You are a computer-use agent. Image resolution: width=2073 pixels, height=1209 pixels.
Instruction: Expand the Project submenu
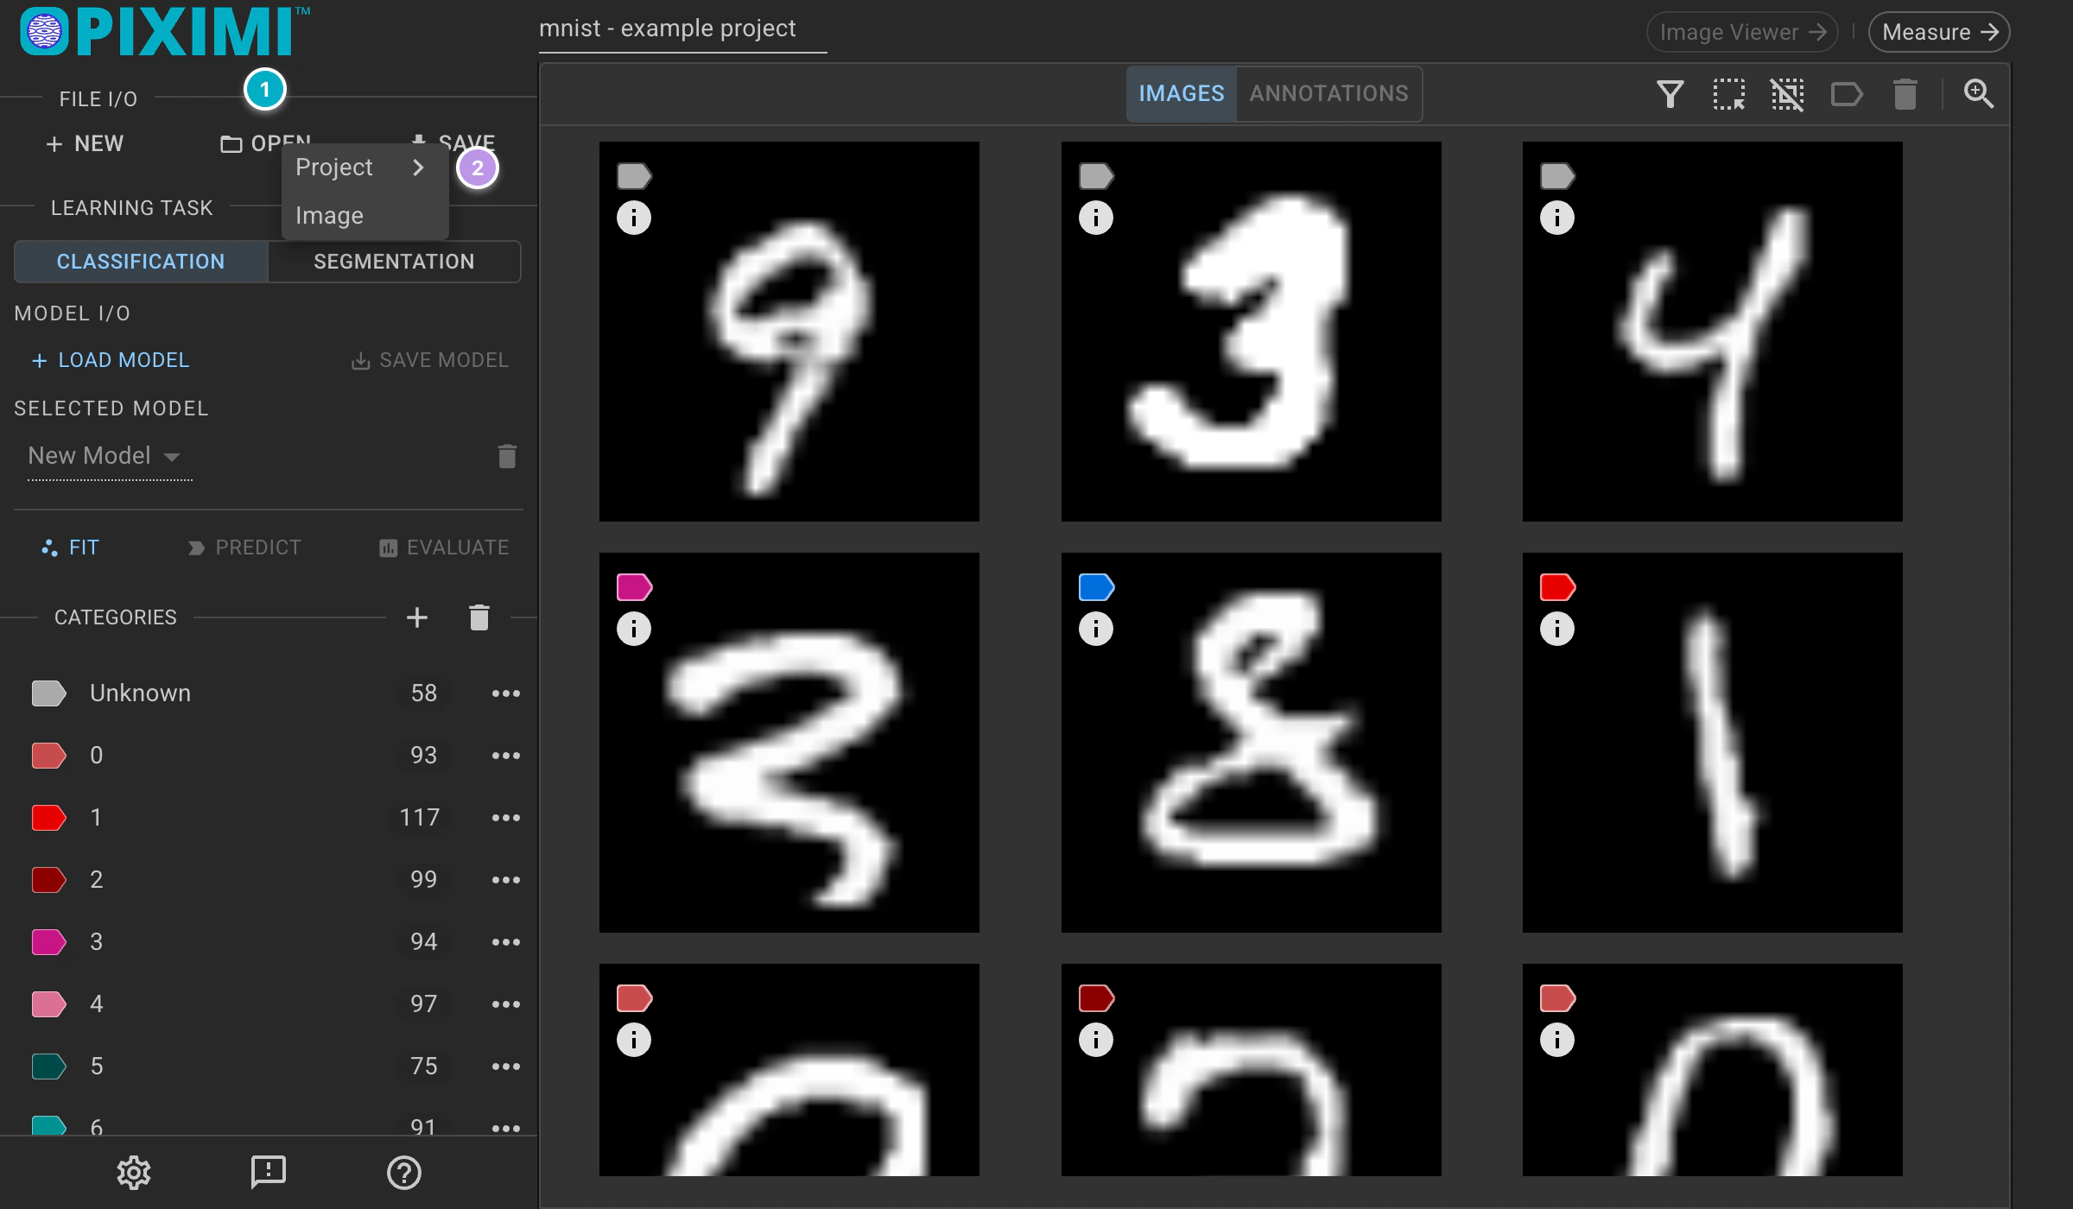point(365,168)
